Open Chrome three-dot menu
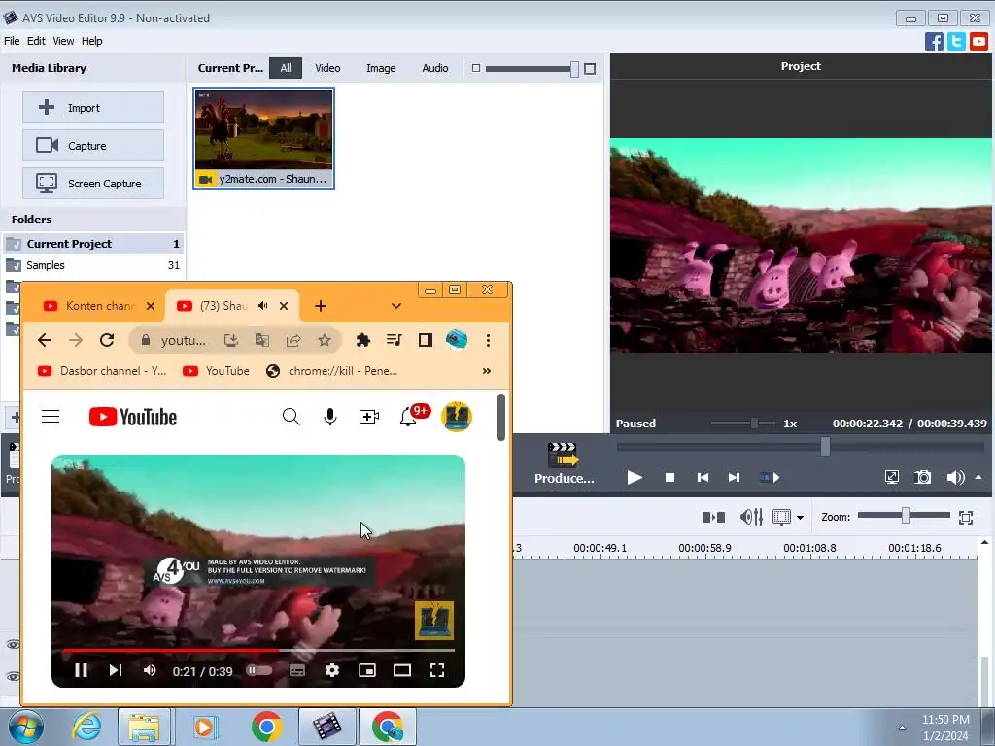 coord(488,340)
